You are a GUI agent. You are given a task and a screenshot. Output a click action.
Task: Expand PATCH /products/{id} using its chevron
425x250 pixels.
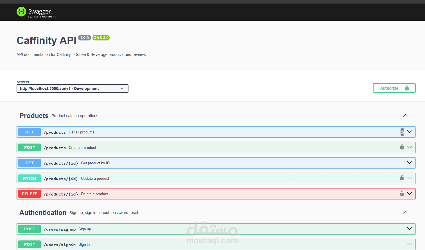pyautogui.click(x=410, y=178)
